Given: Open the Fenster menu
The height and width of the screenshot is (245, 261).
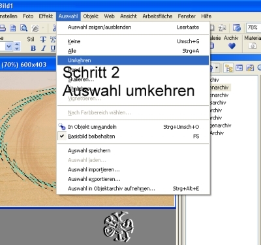Looking at the screenshot, I should tap(187, 16).
